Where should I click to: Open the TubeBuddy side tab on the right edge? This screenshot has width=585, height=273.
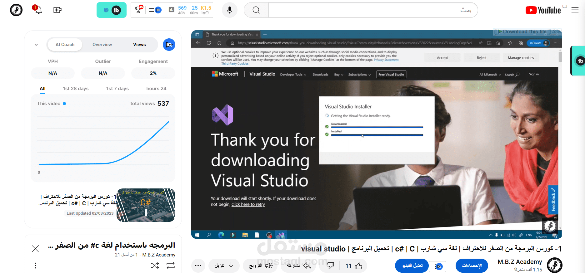578,61
